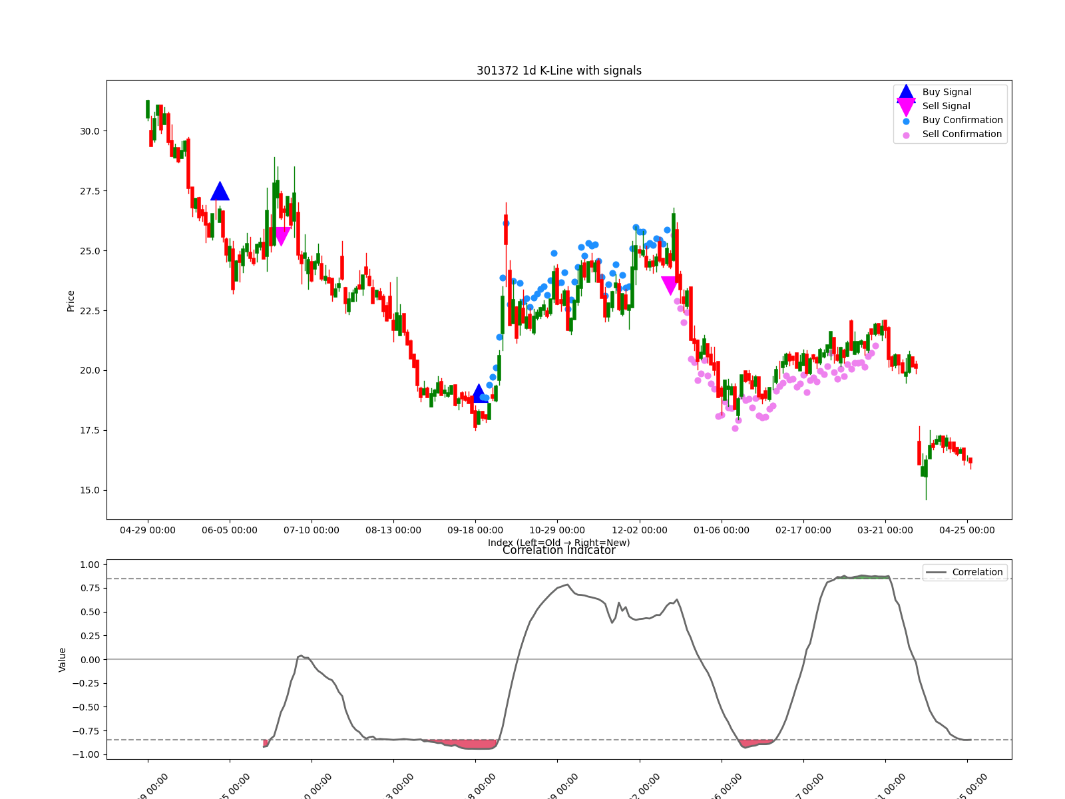Click the '07-10 00:00' date tick of price chart
This screenshot has height=799, width=1065.
pos(312,531)
